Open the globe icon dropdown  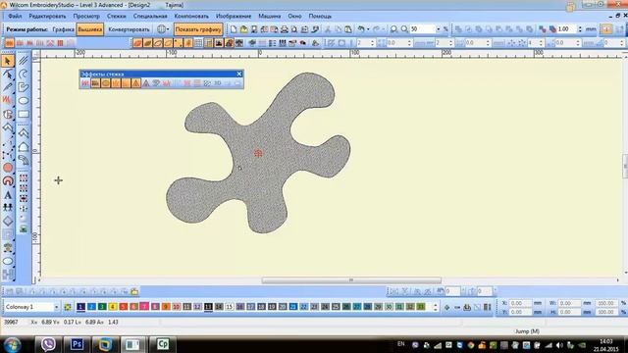(x=163, y=29)
